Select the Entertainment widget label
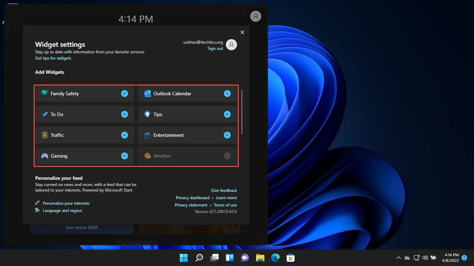 coord(169,135)
